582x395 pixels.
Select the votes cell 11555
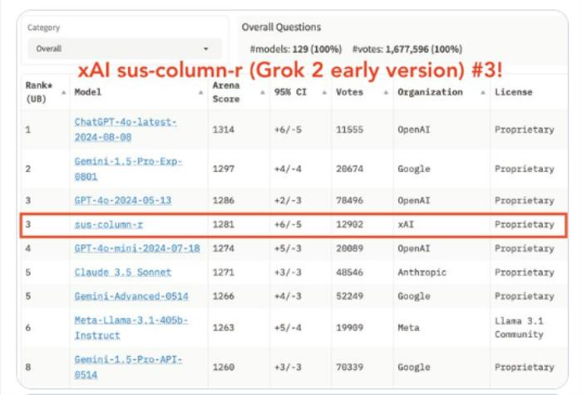coord(350,129)
